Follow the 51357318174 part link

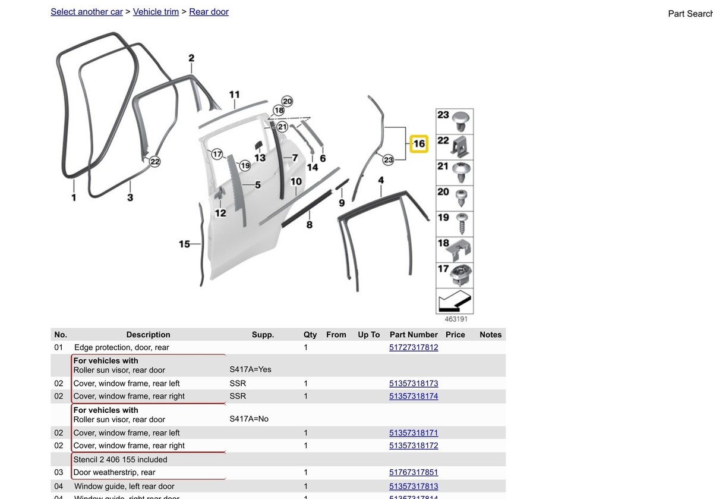pos(414,396)
